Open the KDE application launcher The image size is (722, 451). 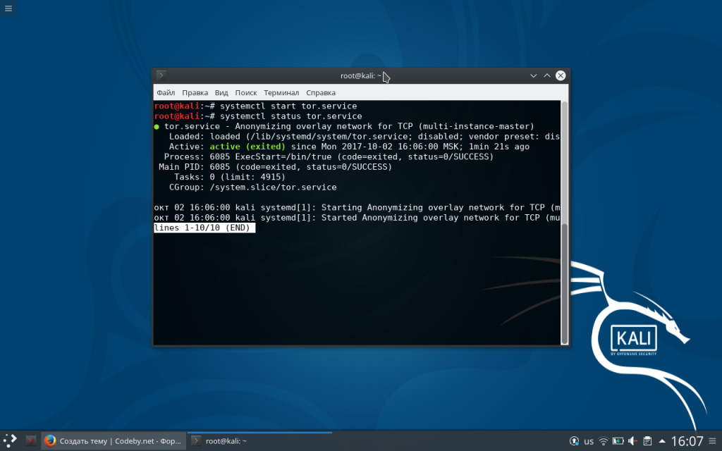coord(10,441)
